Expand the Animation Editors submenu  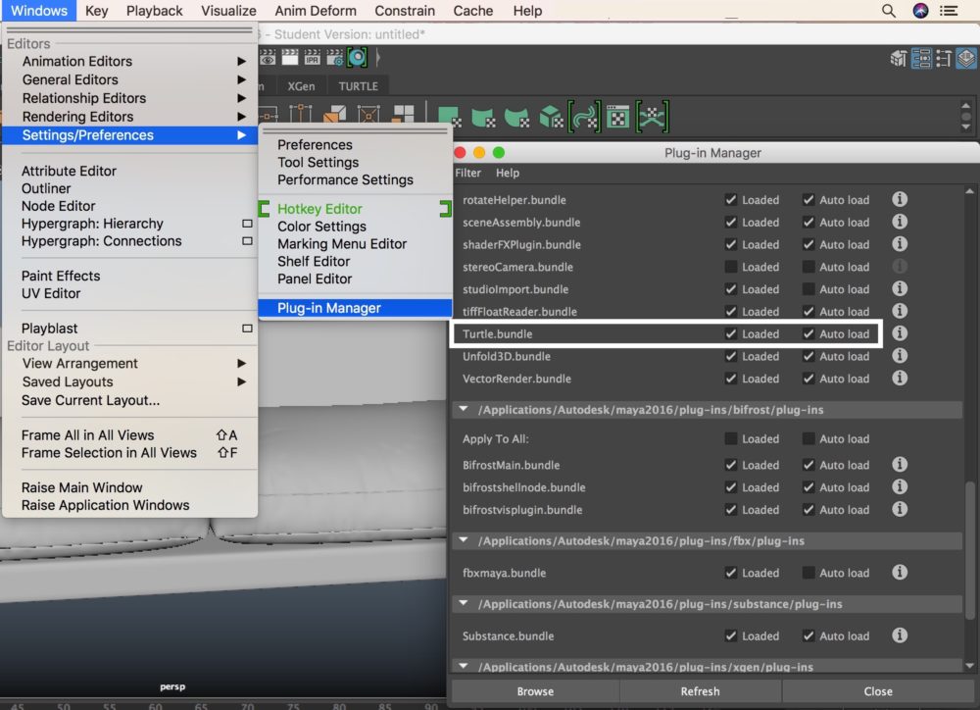click(x=241, y=62)
